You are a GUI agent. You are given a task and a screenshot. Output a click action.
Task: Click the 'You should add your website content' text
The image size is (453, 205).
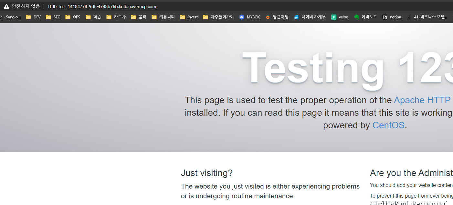click(411, 185)
